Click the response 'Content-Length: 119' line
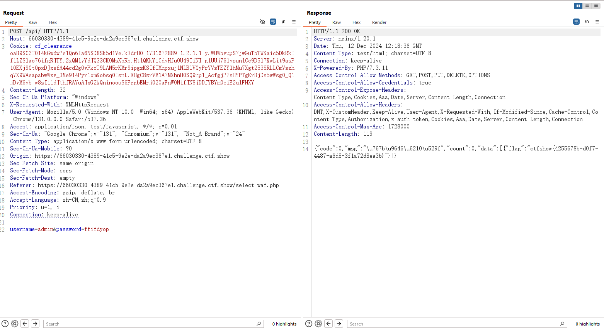 click(x=343, y=134)
